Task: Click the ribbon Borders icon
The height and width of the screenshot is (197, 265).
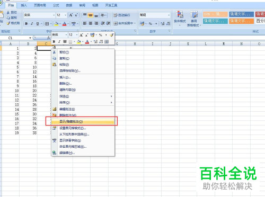Action: (47, 24)
